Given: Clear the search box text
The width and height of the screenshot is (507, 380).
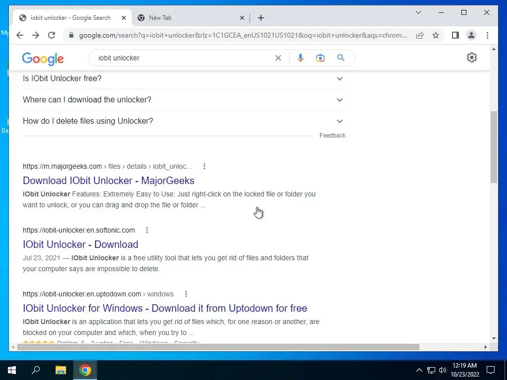Looking at the screenshot, I should 278,58.
